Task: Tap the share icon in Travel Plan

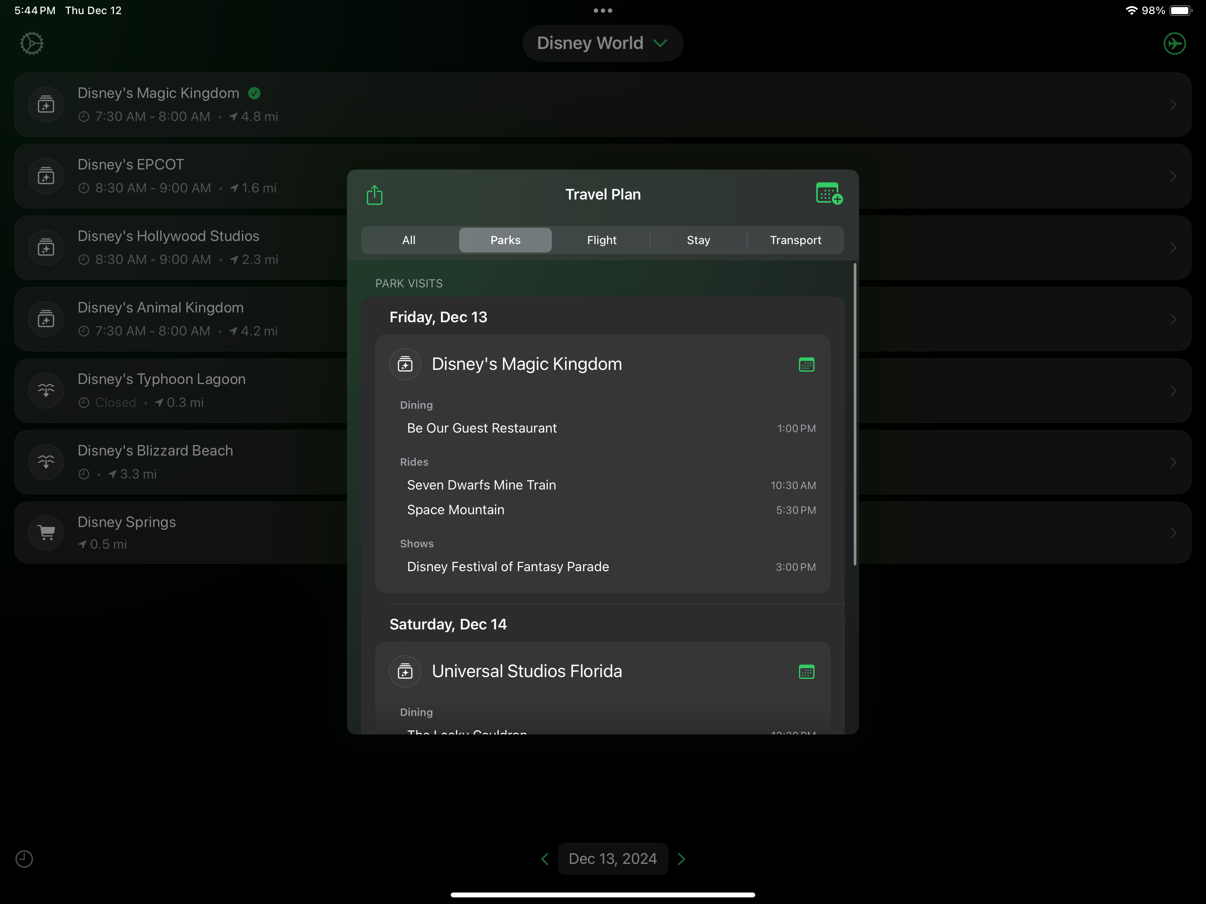Action: (x=375, y=195)
